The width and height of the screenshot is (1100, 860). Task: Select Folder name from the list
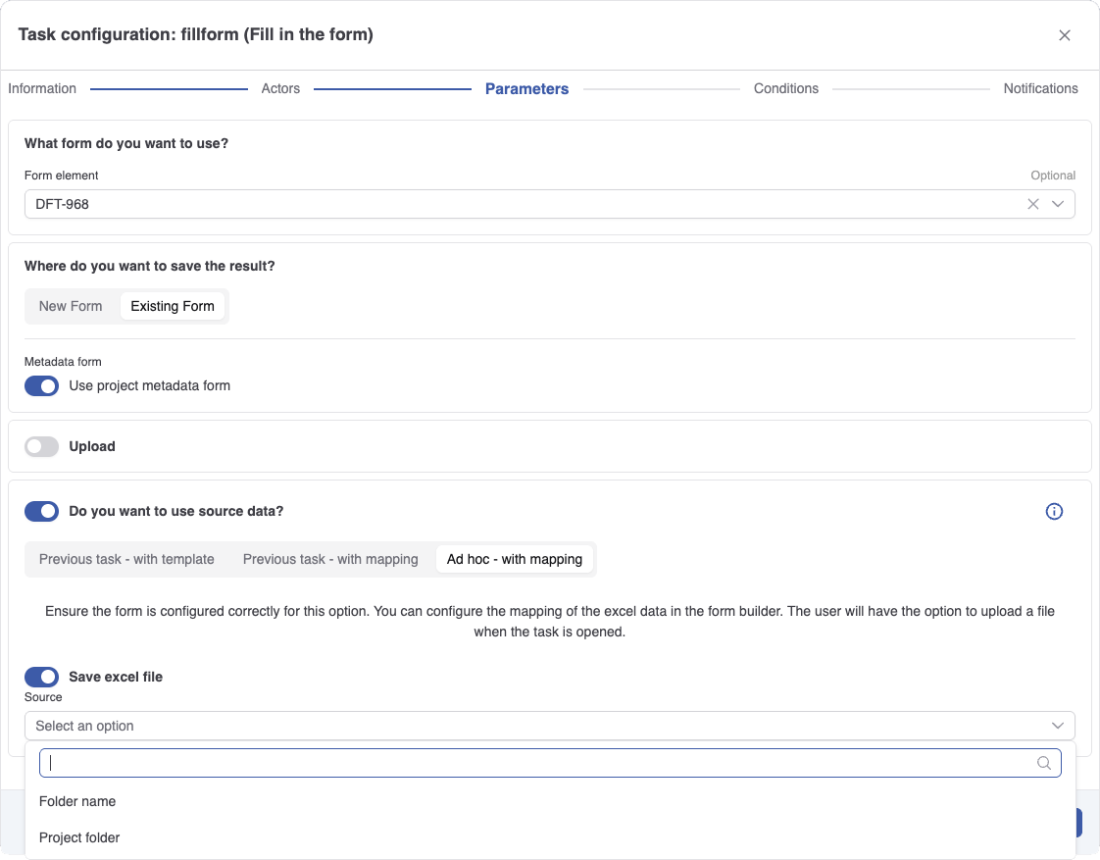[77, 801]
